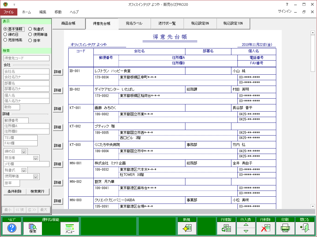317x237 pixels.
Task: Switch to the 税込設定10% tab
Action: [x=233, y=23]
